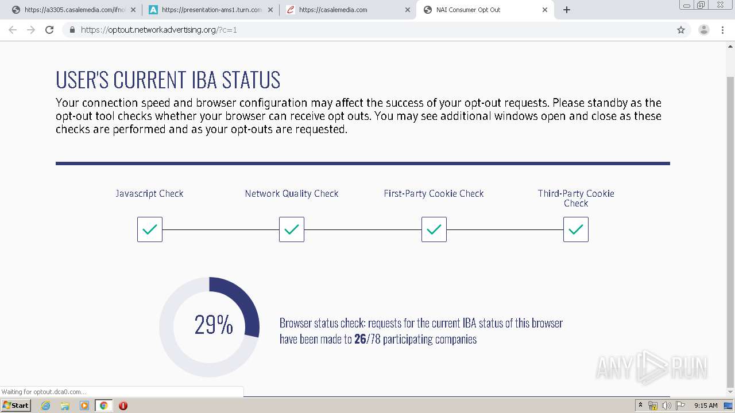Close the casalemedia.com tab
Image resolution: width=735 pixels, height=413 pixels.
408,10
